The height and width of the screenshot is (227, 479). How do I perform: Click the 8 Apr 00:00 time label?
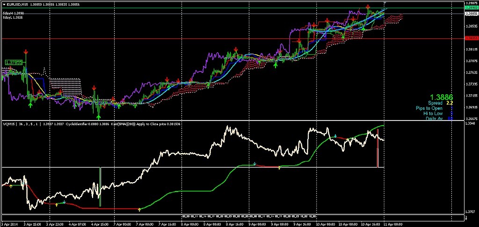pos(189,224)
